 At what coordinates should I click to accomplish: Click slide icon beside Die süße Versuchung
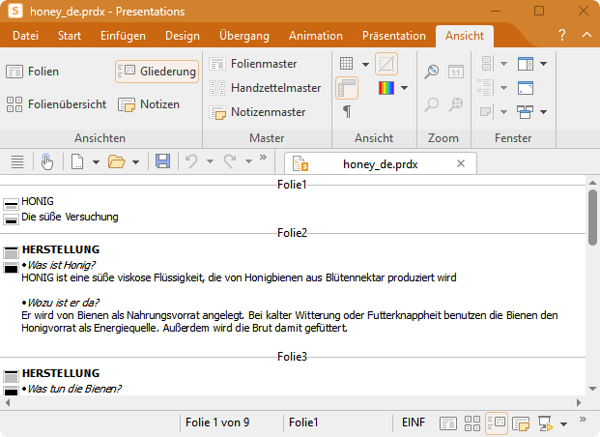tap(11, 219)
